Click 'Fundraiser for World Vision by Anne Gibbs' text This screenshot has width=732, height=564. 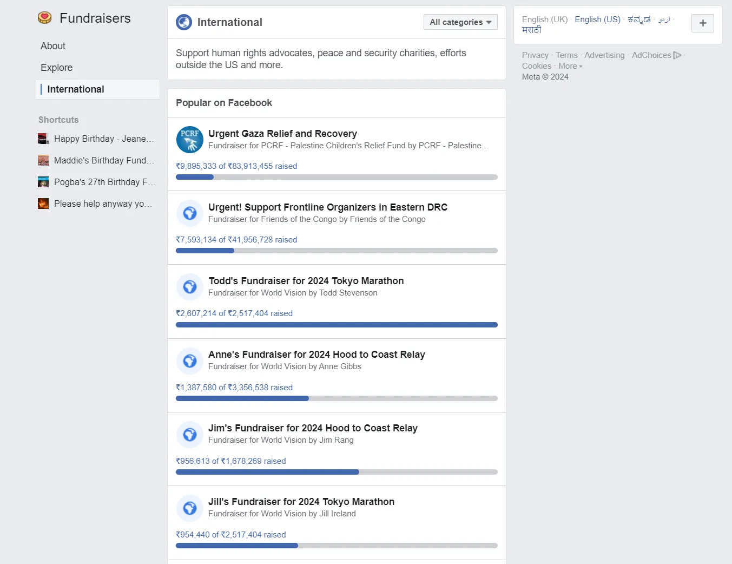click(285, 366)
